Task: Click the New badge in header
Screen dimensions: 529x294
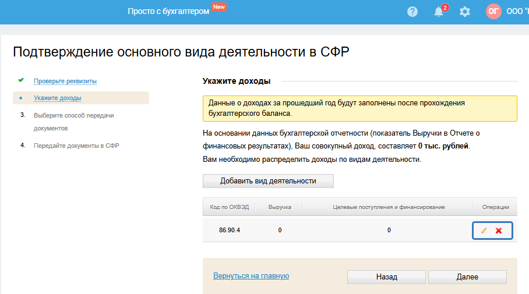Action: (219, 7)
